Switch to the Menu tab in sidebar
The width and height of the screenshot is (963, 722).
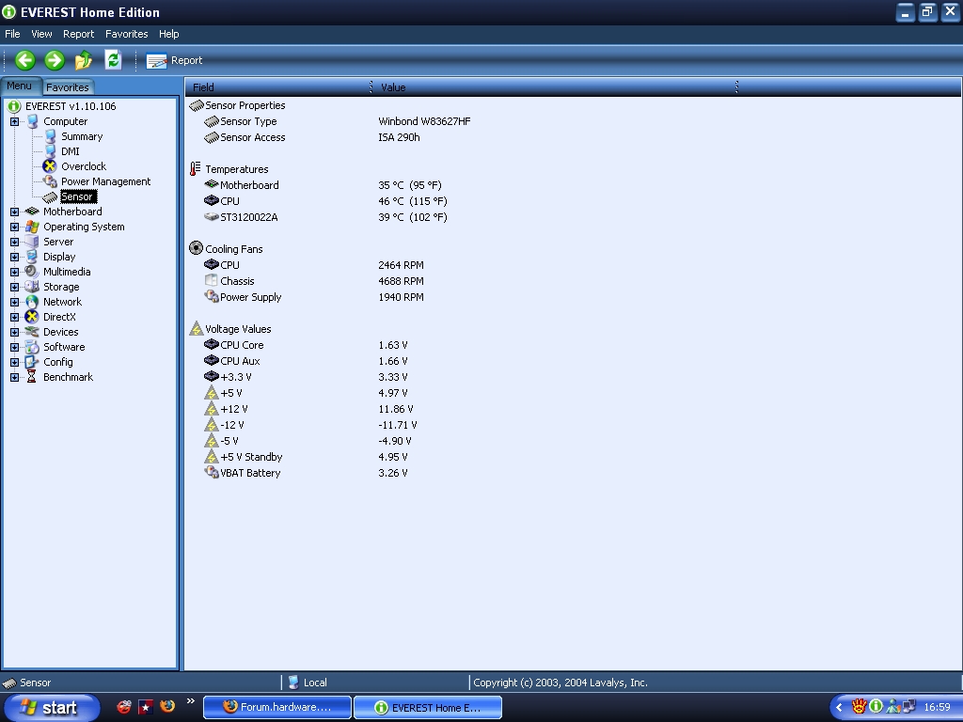(20, 86)
